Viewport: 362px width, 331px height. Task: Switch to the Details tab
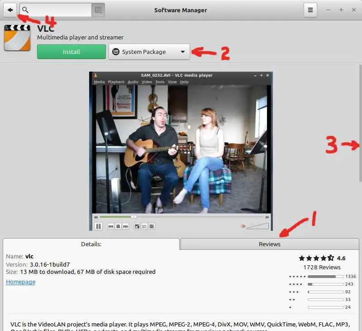click(x=91, y=244)
